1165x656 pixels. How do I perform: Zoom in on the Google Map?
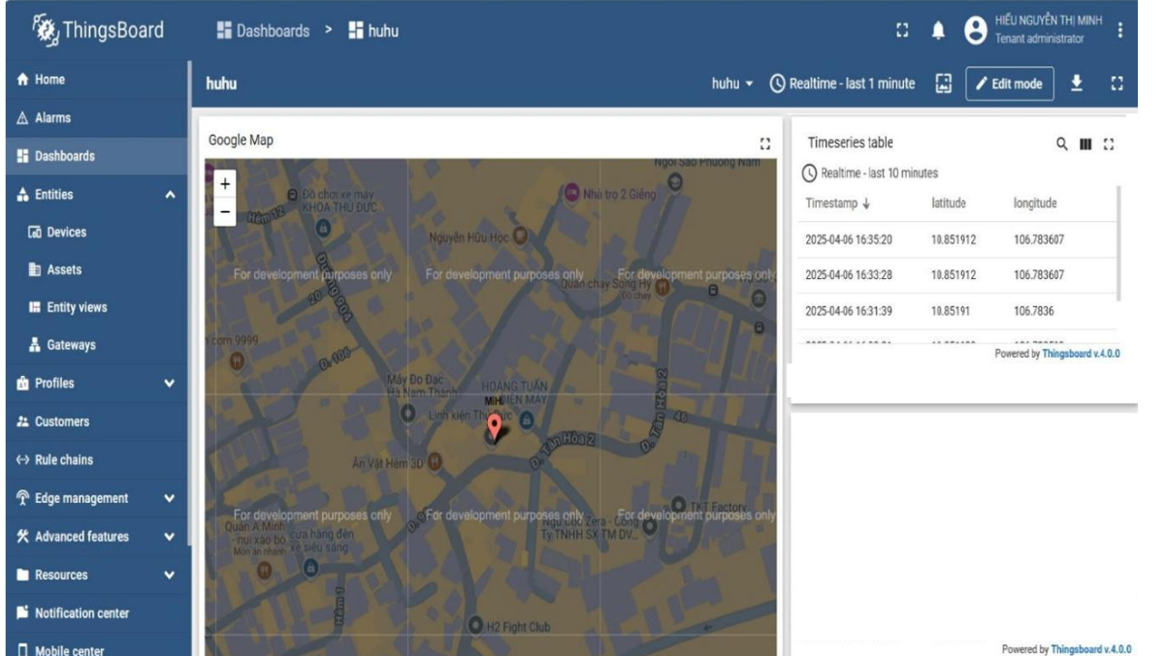225,183
